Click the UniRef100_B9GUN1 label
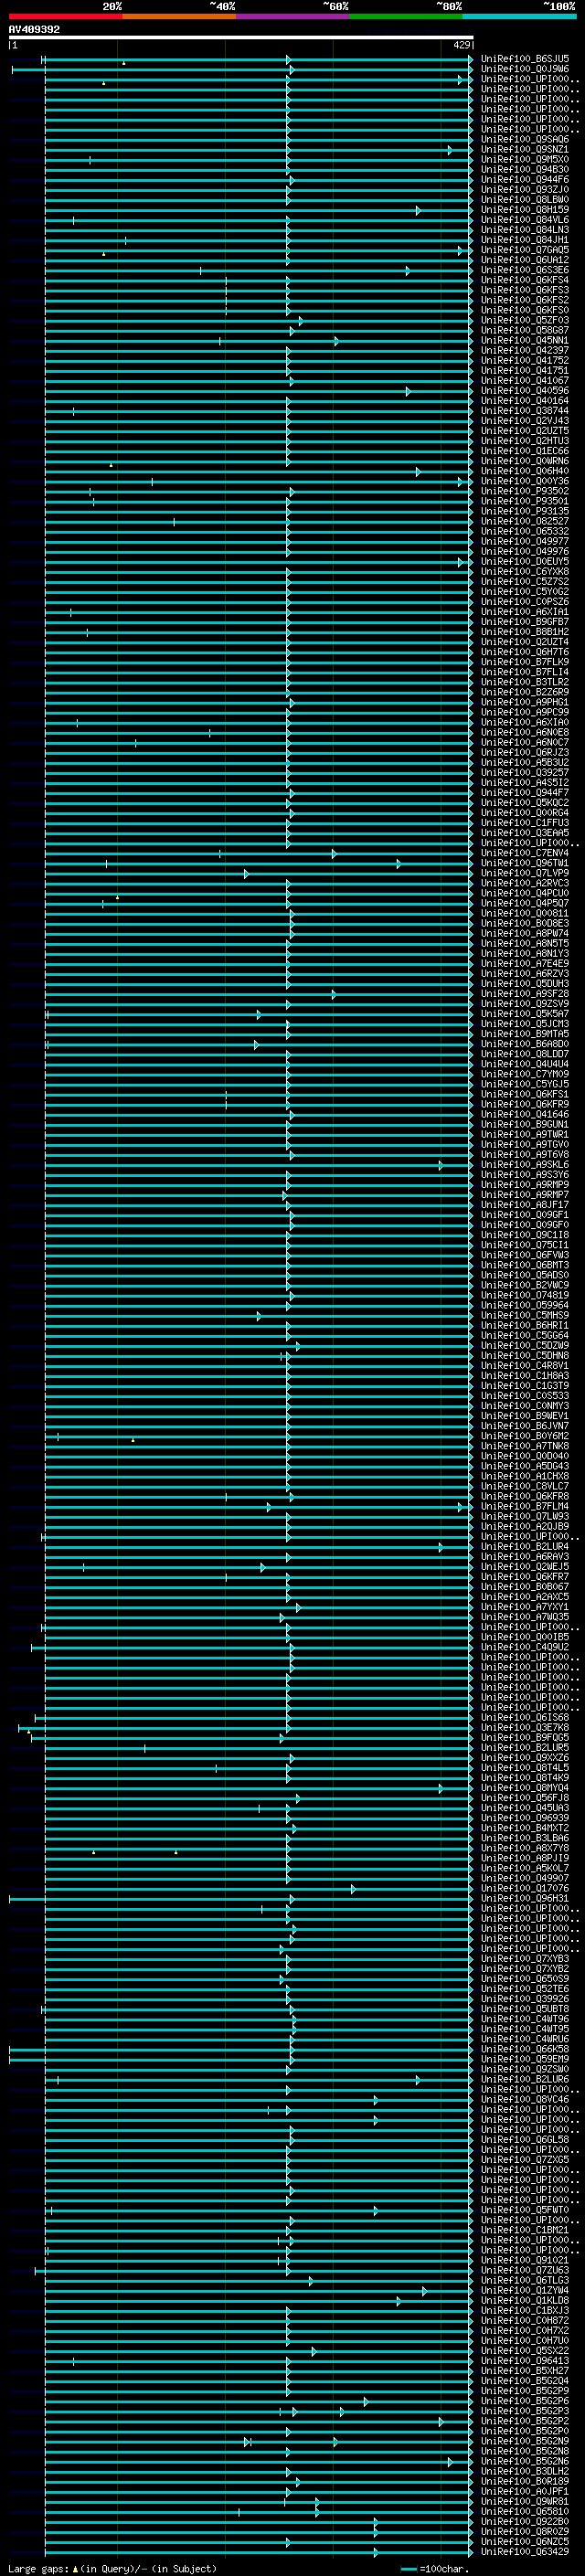Viewport: 585px width, 2576px height. tap(525, 1125)
